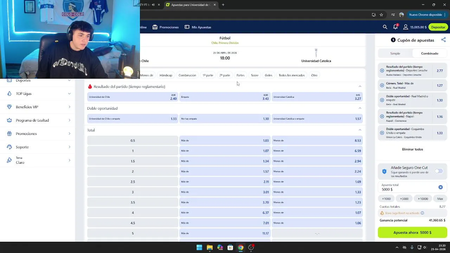This screenshot has width=450, height=253.
Task: Open OBS Studio from taskbar
Action: (251, 248)
